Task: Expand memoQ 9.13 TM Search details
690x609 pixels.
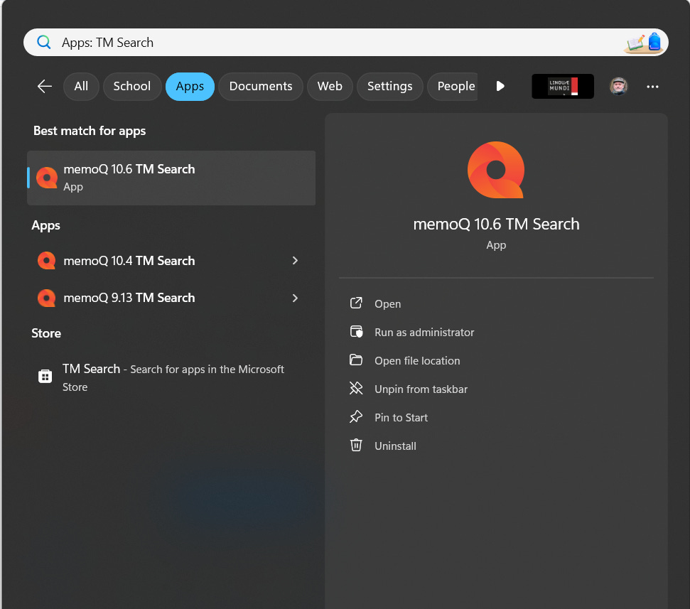Action: 295,298
